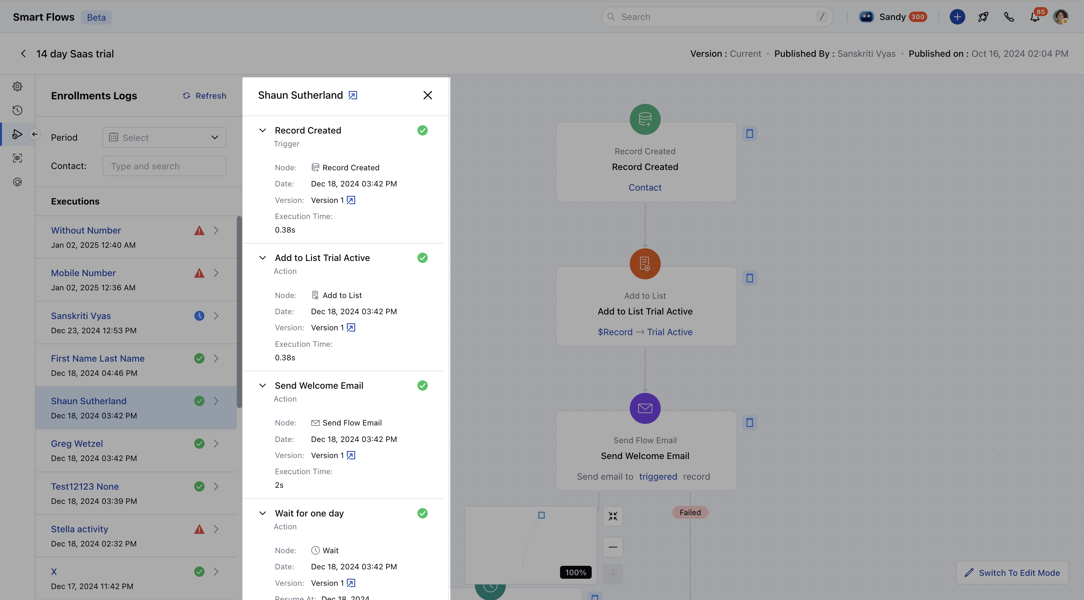1084x600 pixels.
Task: Click notes icon beside Record Created node
Action: coord(749,133)
